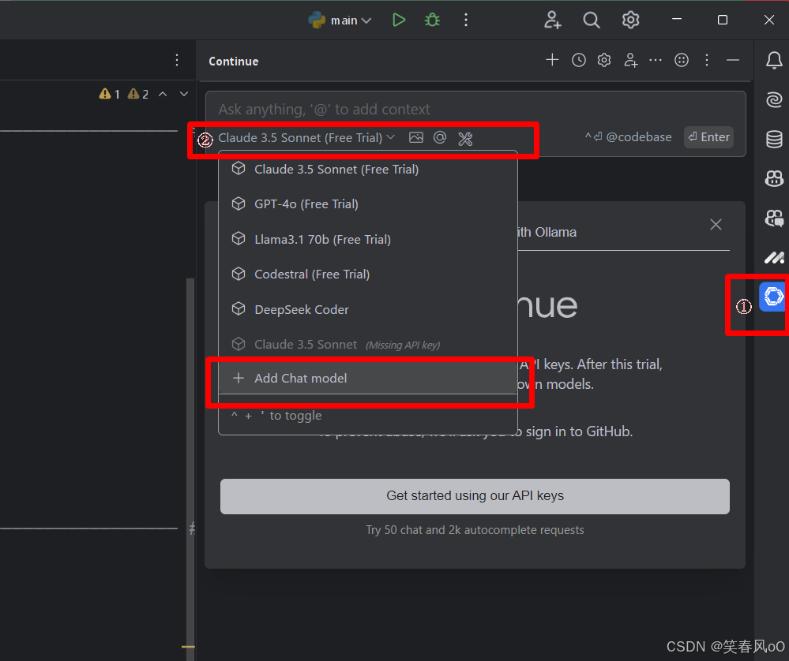Click Get started using our API keys
789x661 pixels.
[x=475, y=496]
